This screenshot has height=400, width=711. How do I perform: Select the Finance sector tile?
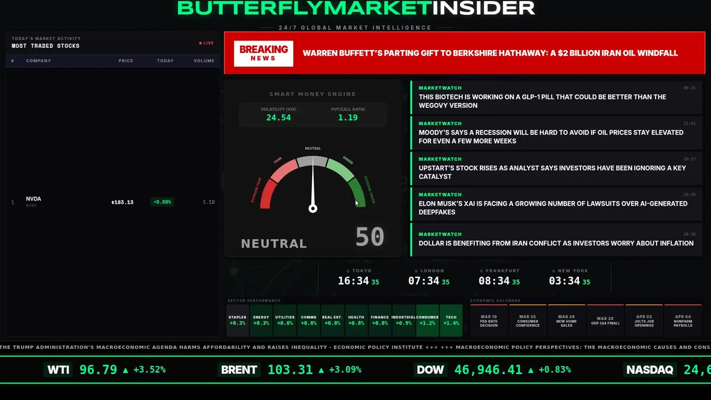[x=380, y=321]
